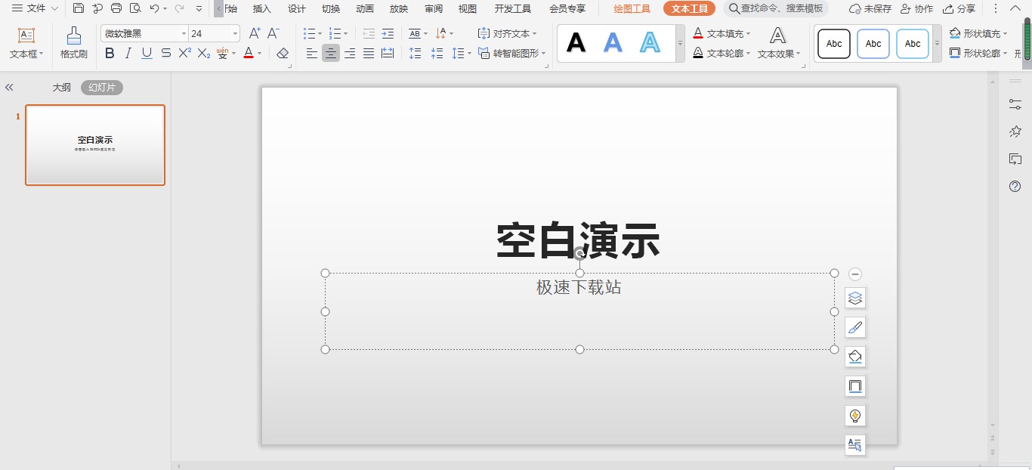Image resolution: width=1032 pixels, height=470 pixels.
Task: Toggle underline on selected text
Action: coord(147,53)
